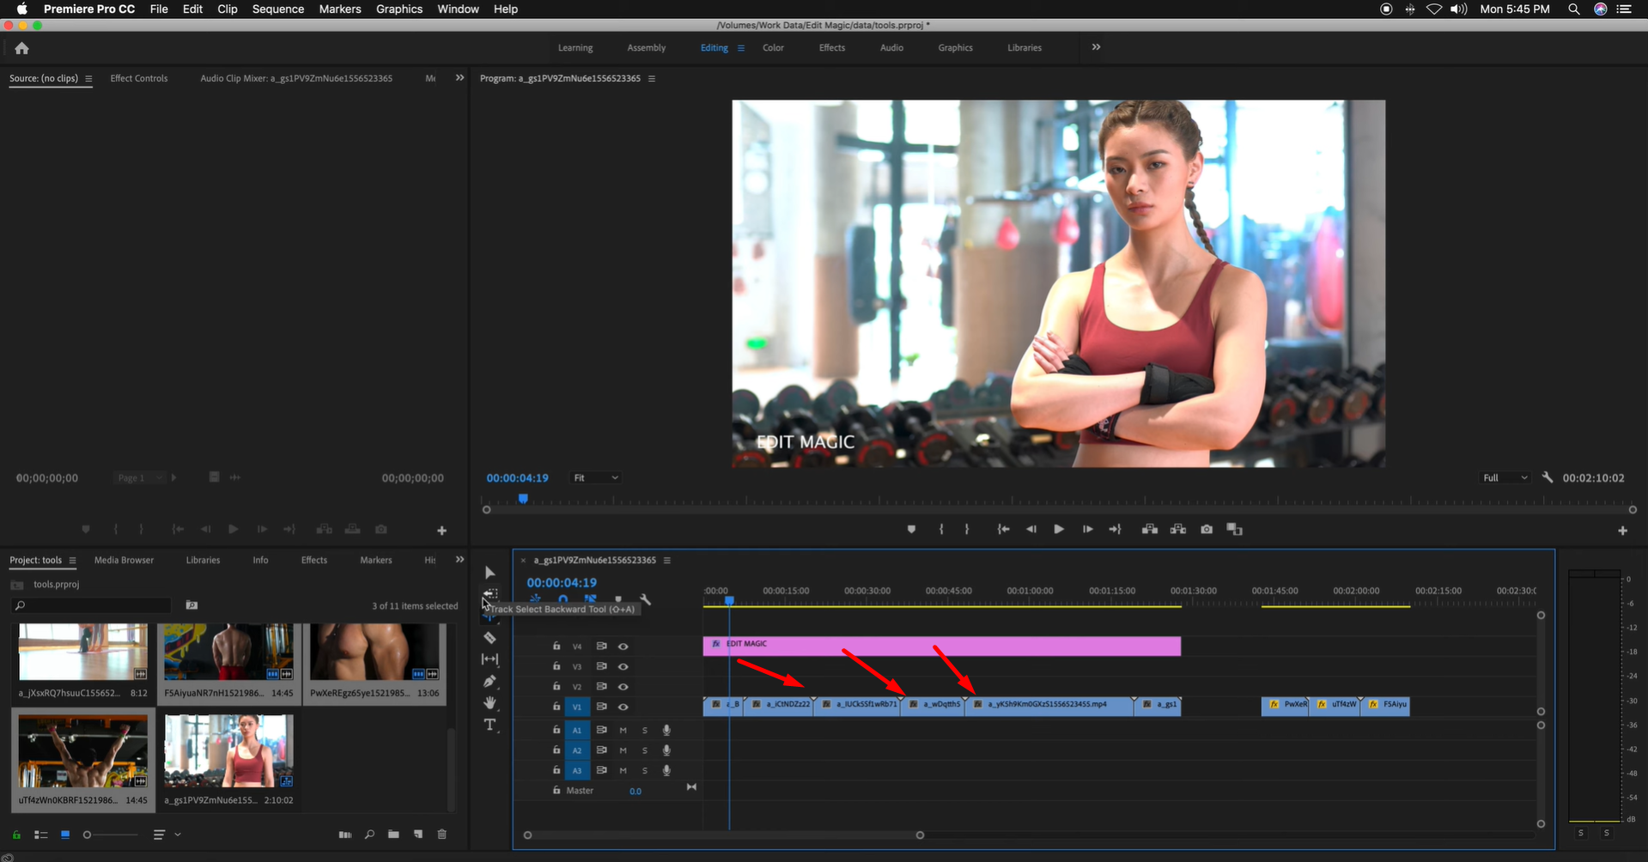
Task: Select the Hand tool
Action: click(x=490, y=702)
